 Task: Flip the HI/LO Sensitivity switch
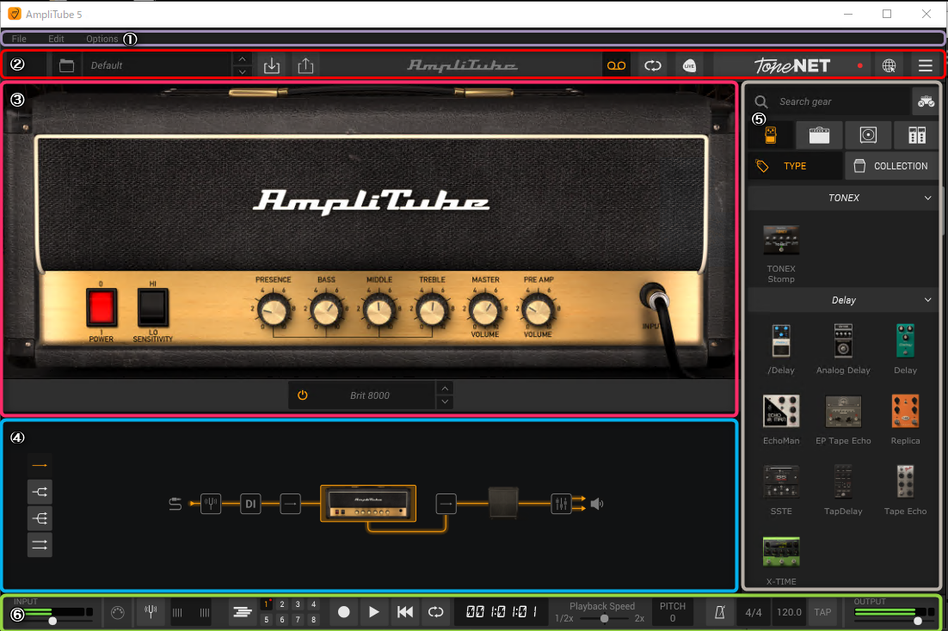click(153, 307)
